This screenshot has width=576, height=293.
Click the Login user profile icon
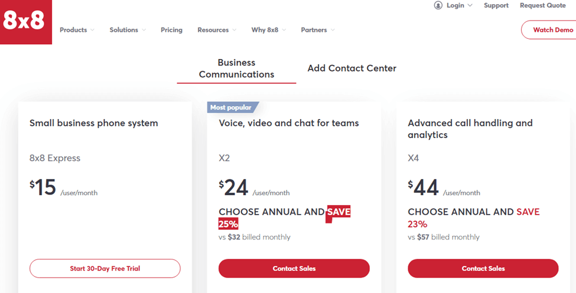coord(438,5)
